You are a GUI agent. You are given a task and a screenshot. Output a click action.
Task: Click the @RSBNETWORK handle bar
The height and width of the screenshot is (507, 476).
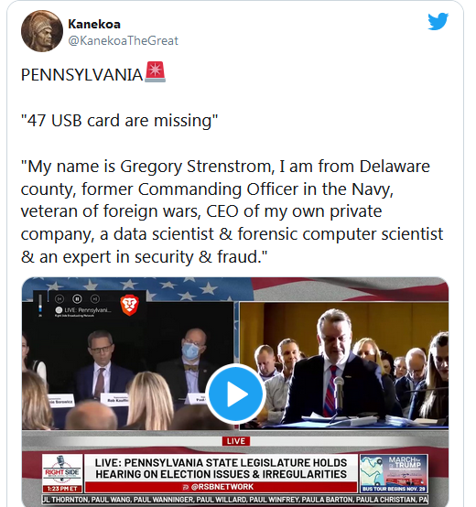click(x=221, y=487)
